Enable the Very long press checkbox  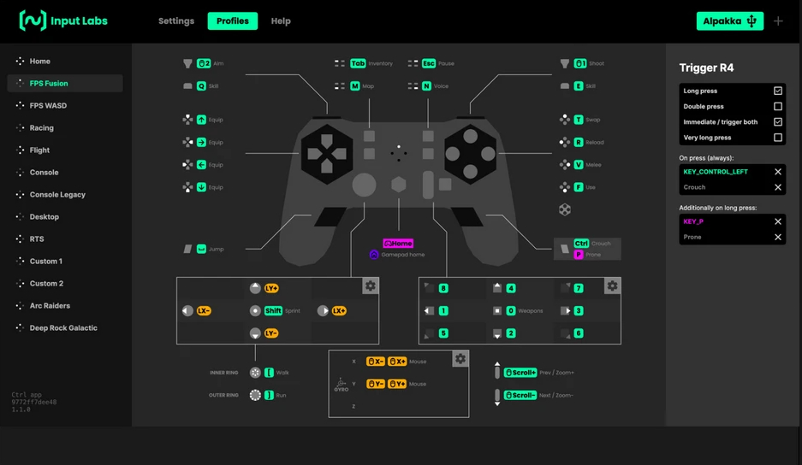(x=778, y=138)
